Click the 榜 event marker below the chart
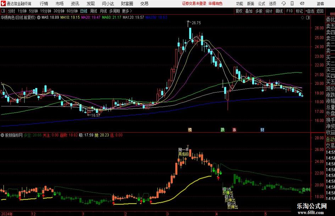This screenshot has height=216, width=335. click(x=190, y=129)
